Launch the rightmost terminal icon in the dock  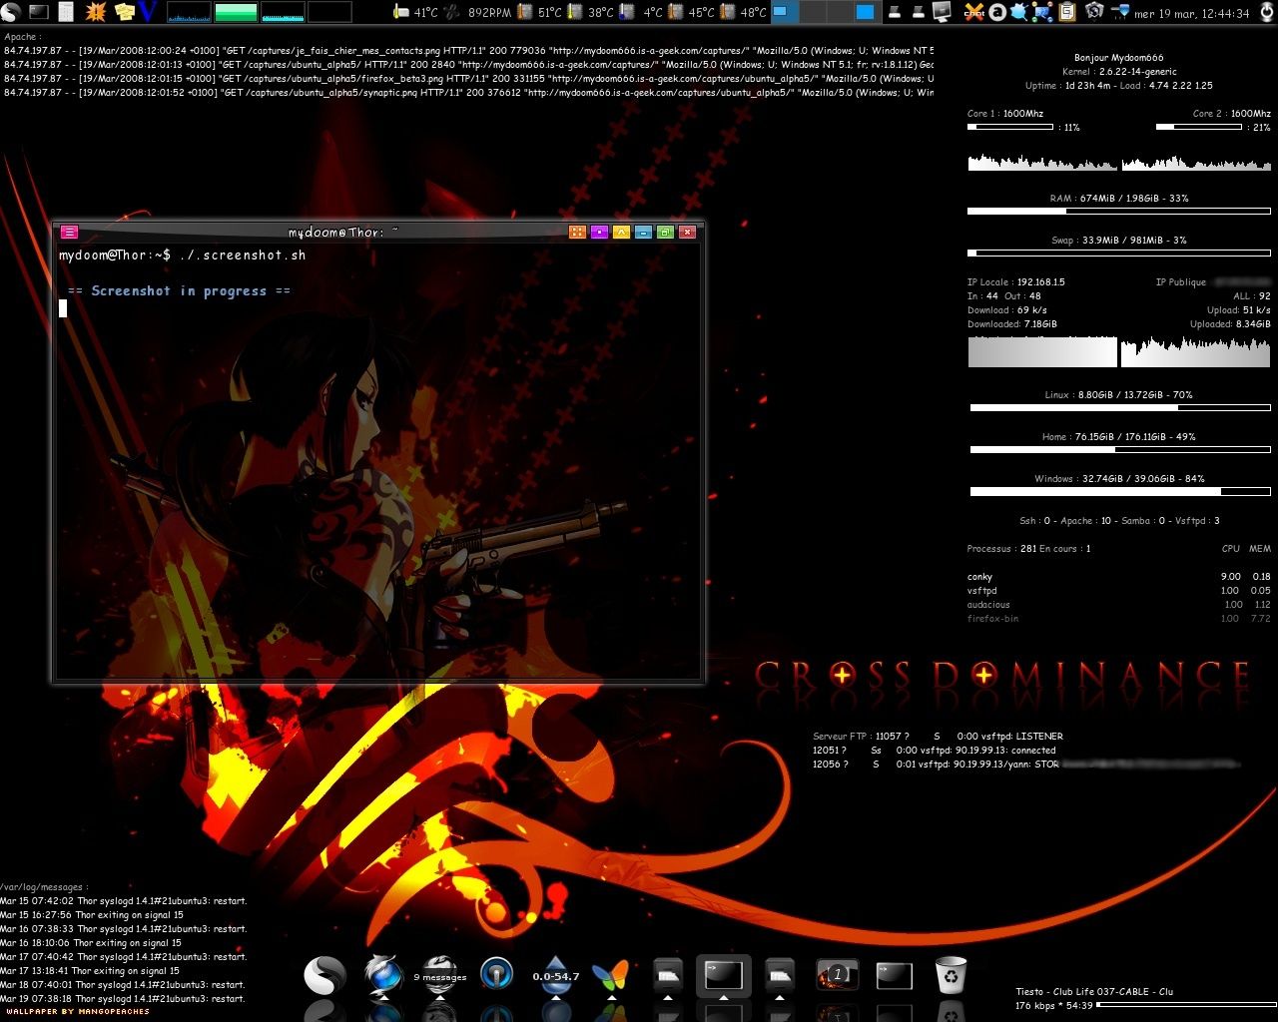[895, 975]
